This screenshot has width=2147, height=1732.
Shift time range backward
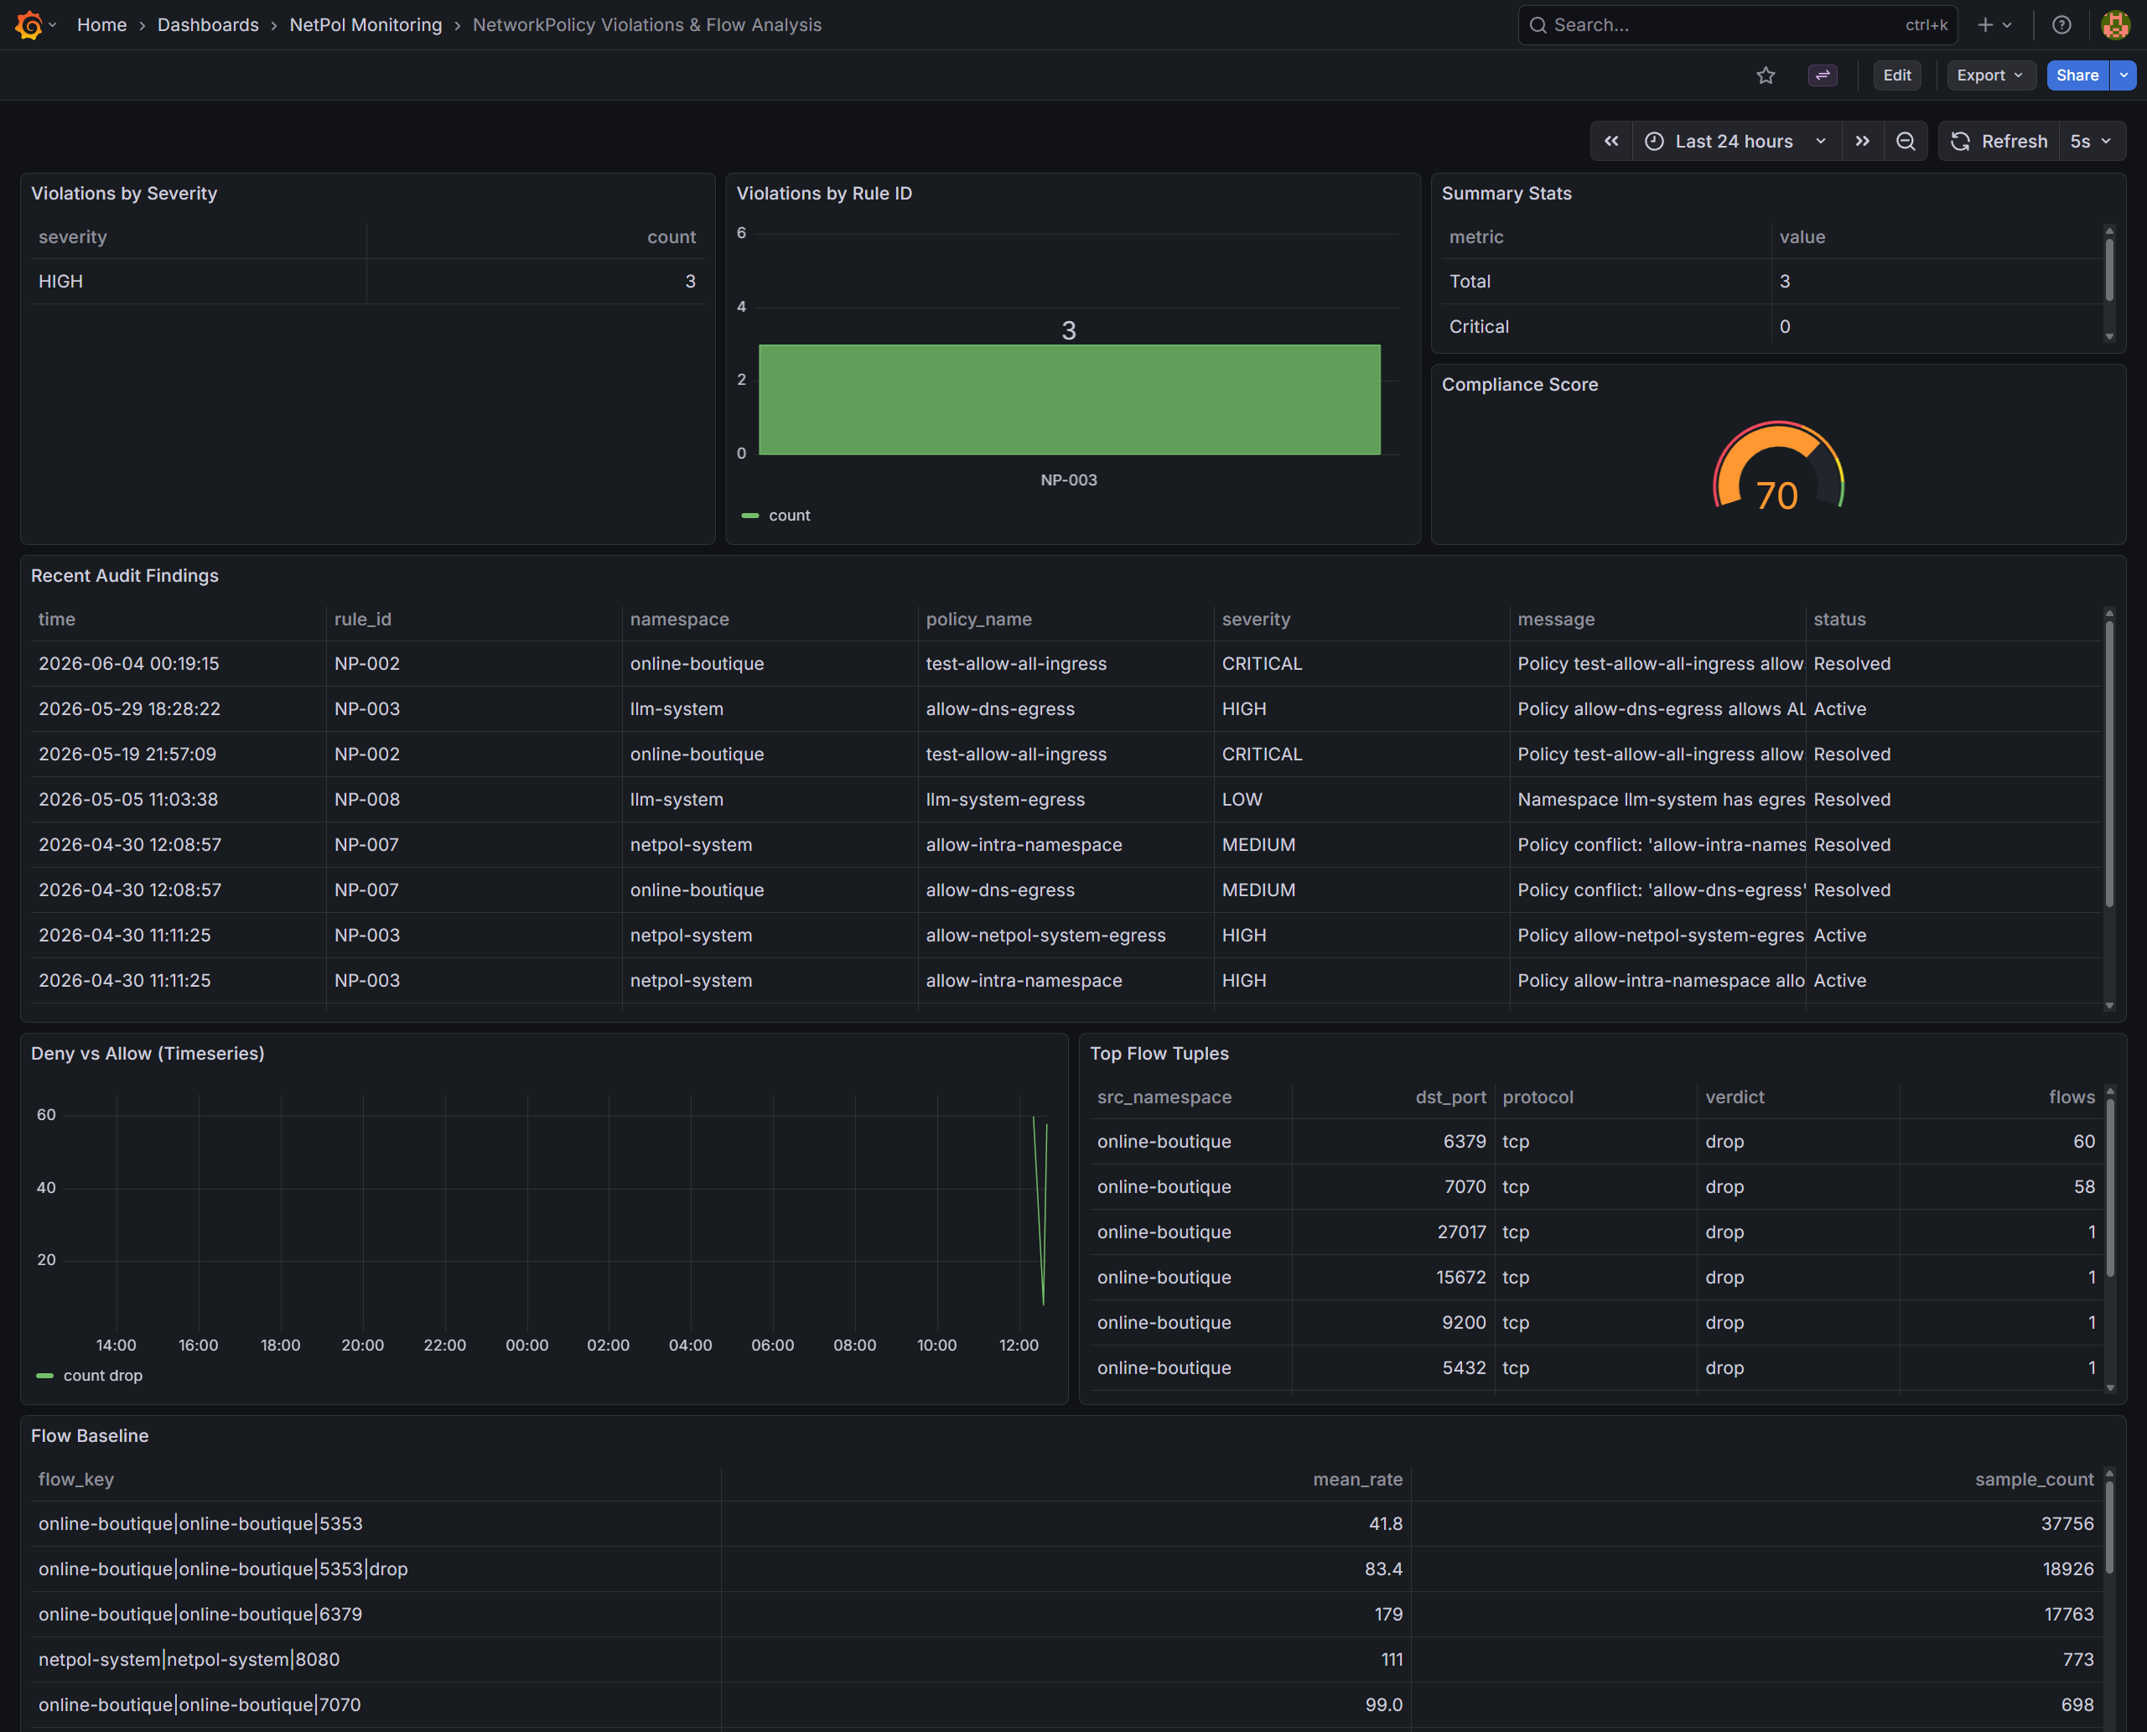pyautogui.click(x=1611, y=142)
